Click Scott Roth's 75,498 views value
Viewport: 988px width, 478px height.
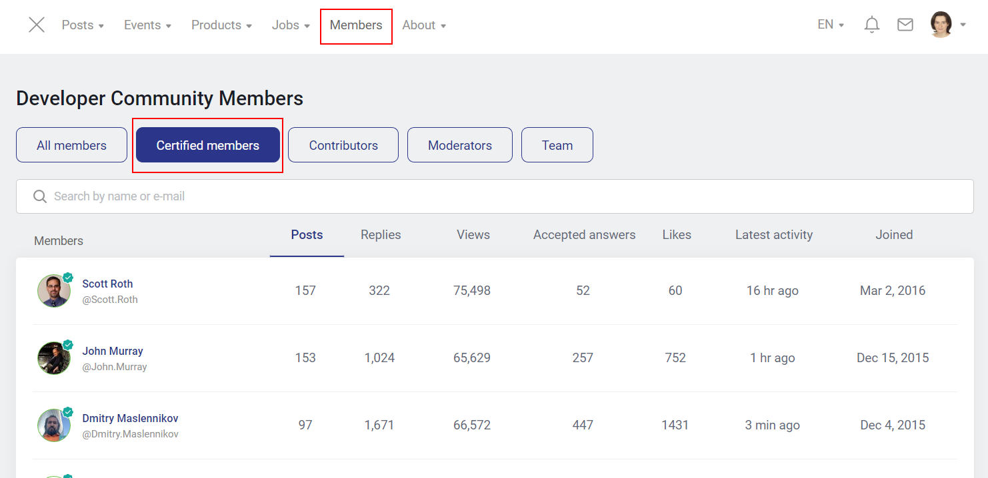pos(472,291)
